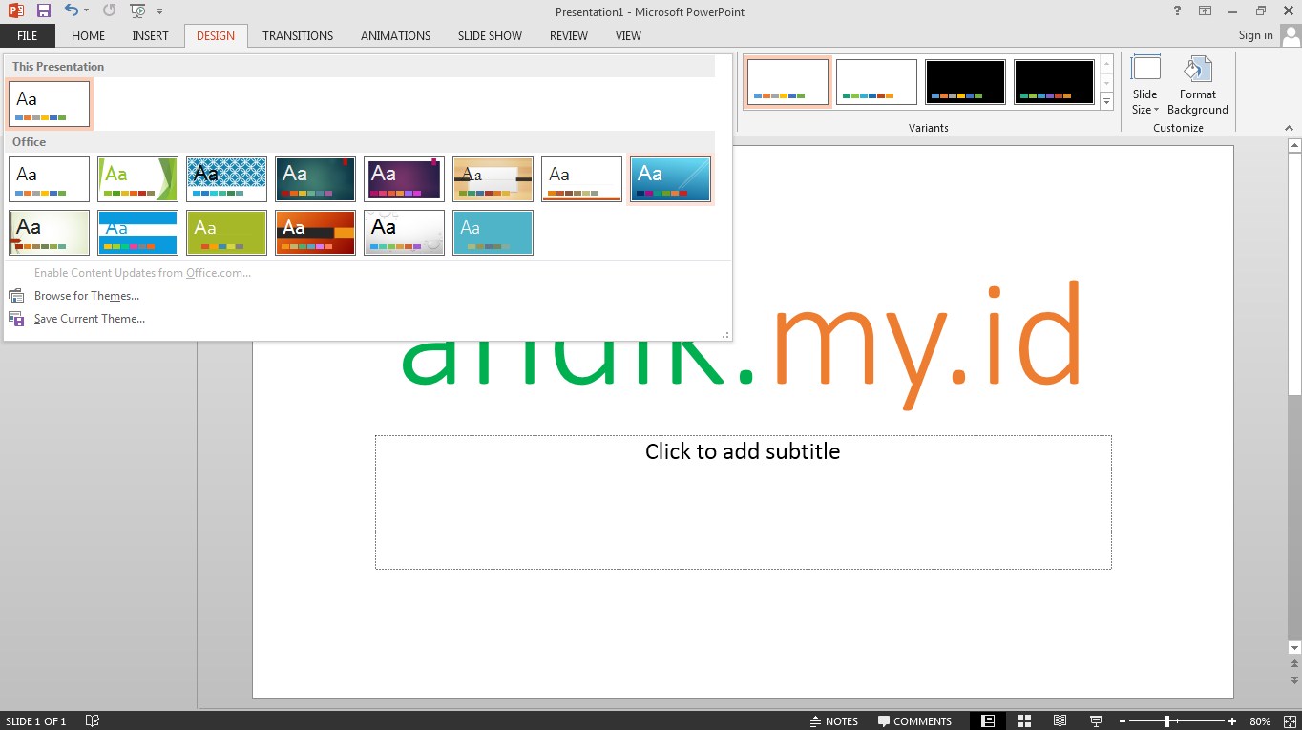1302x730 pixels.
Task: Click Fit slide to current window icon
Action: tap(1288, 721)
